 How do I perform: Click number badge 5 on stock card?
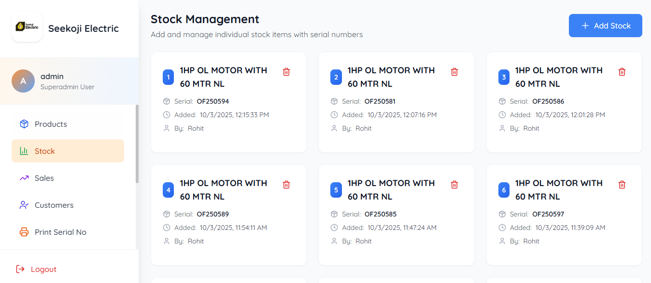[336, 190]
